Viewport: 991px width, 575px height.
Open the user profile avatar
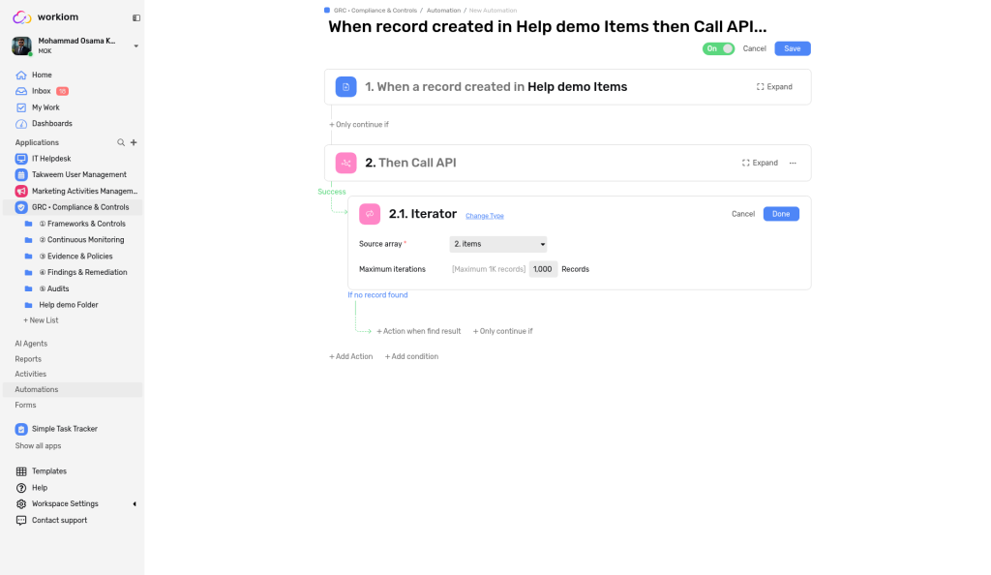21,45
